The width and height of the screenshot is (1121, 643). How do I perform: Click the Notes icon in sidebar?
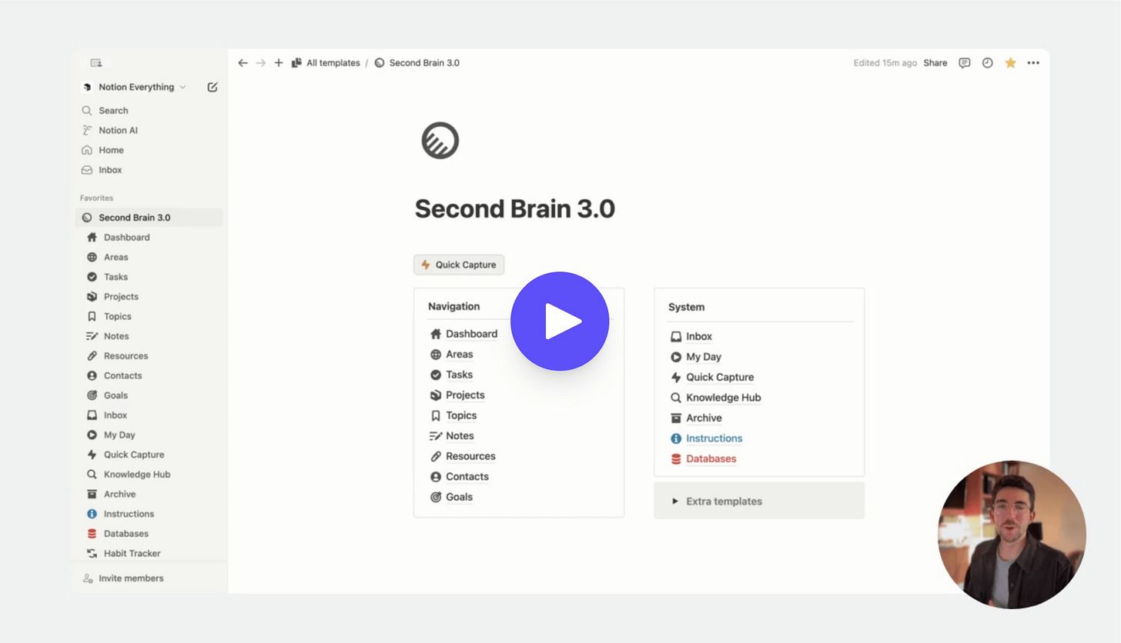(x=92, y=336)
